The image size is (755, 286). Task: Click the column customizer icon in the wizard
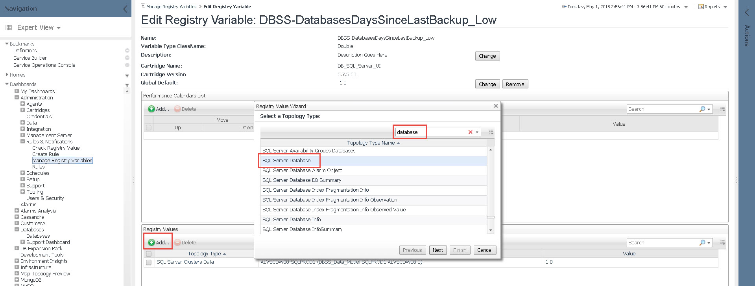pos(491,132)
